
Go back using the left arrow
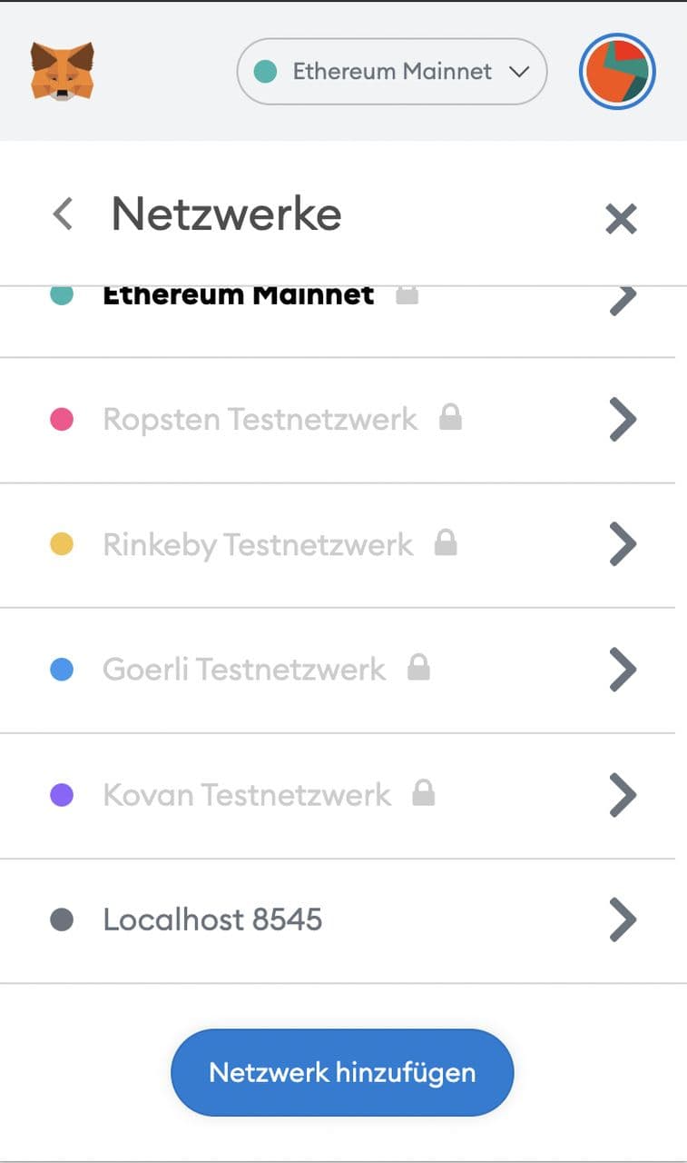(62, 214)
